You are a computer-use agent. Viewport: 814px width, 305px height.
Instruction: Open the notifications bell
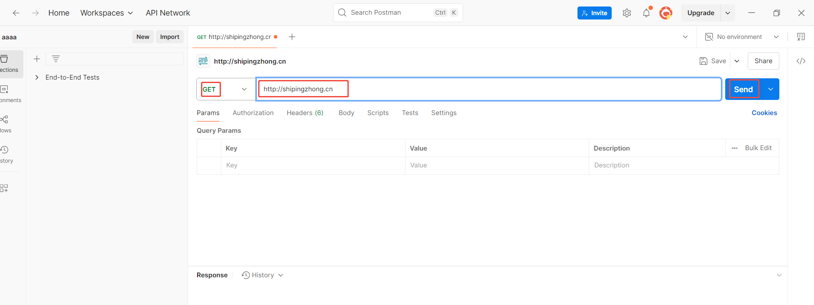pyautogui.click(x=646, y=13)
